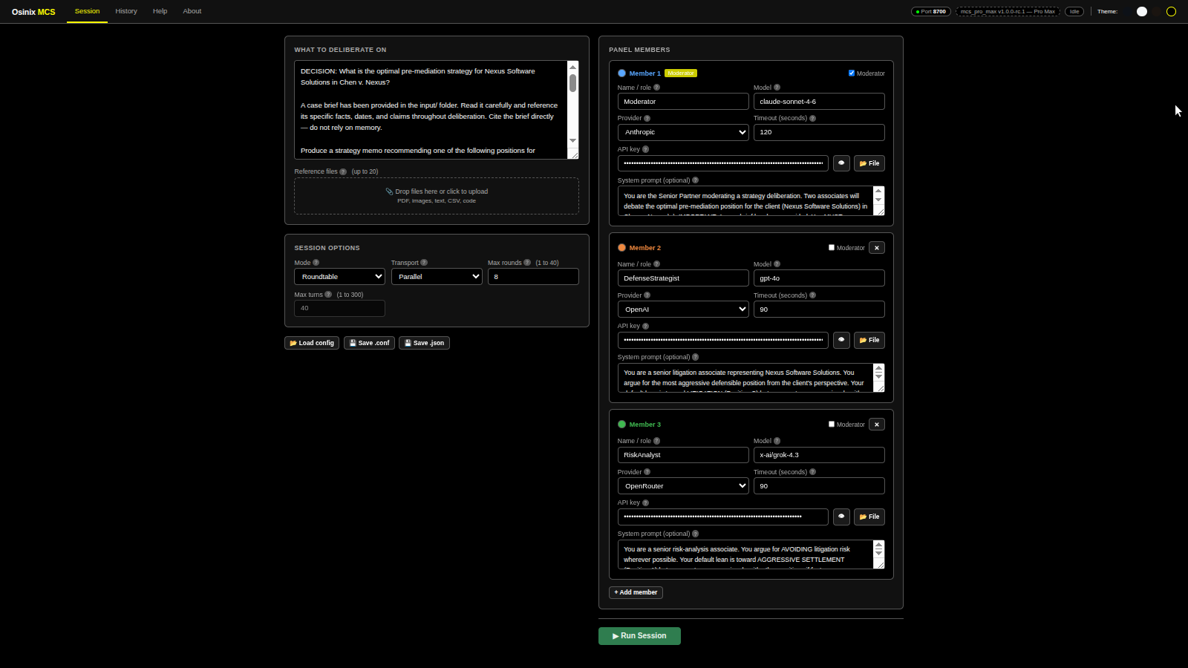
Task: Open Member 1 Provider dropdown showing Anthropic
Action: pos(683,132)
